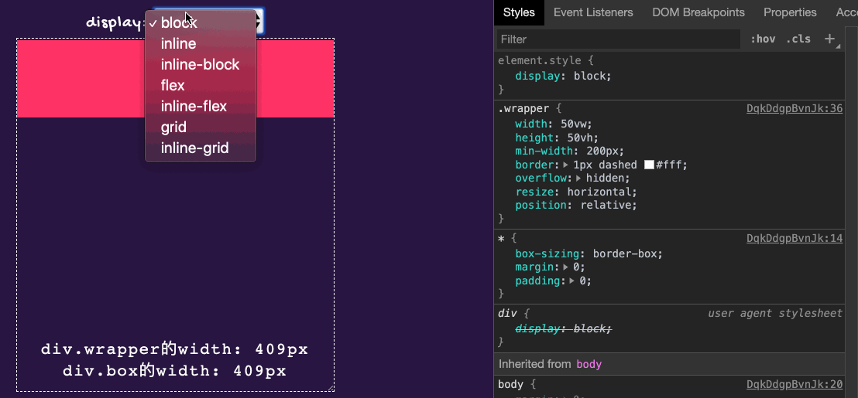This screenshot has width=858, height=398.
Task: Expand the padding shorthand triangle
Action: (x=572, y=281)
